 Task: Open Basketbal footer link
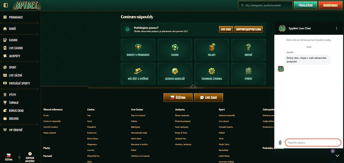(x=223, y=150)
